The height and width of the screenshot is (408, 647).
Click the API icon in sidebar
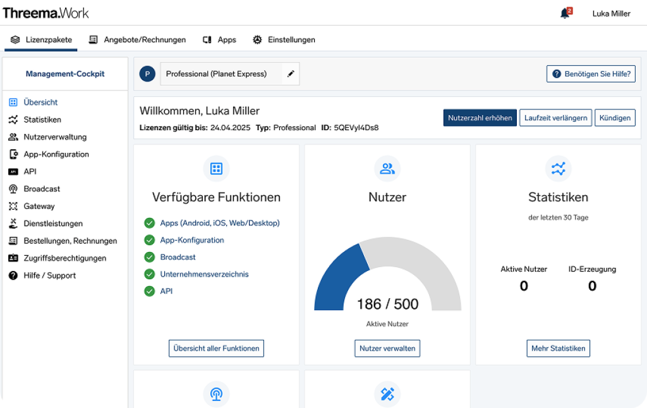pos(13,172)
